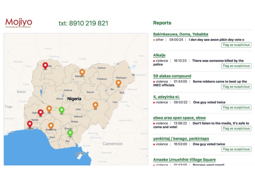This screenshot has width=255, height=181.
Task: Click the Nigeria label on the map
Action: click(74, 99)
